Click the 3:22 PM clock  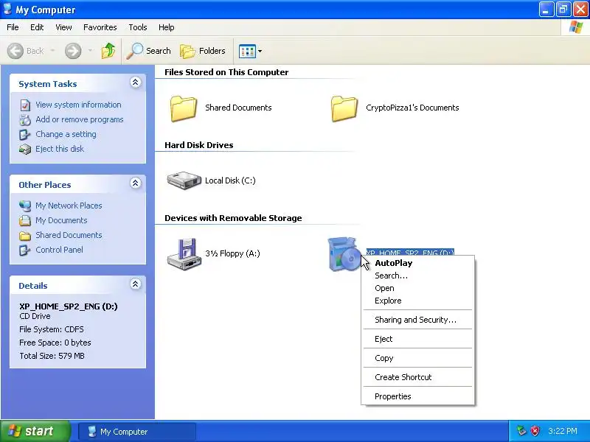click(563, 431)
